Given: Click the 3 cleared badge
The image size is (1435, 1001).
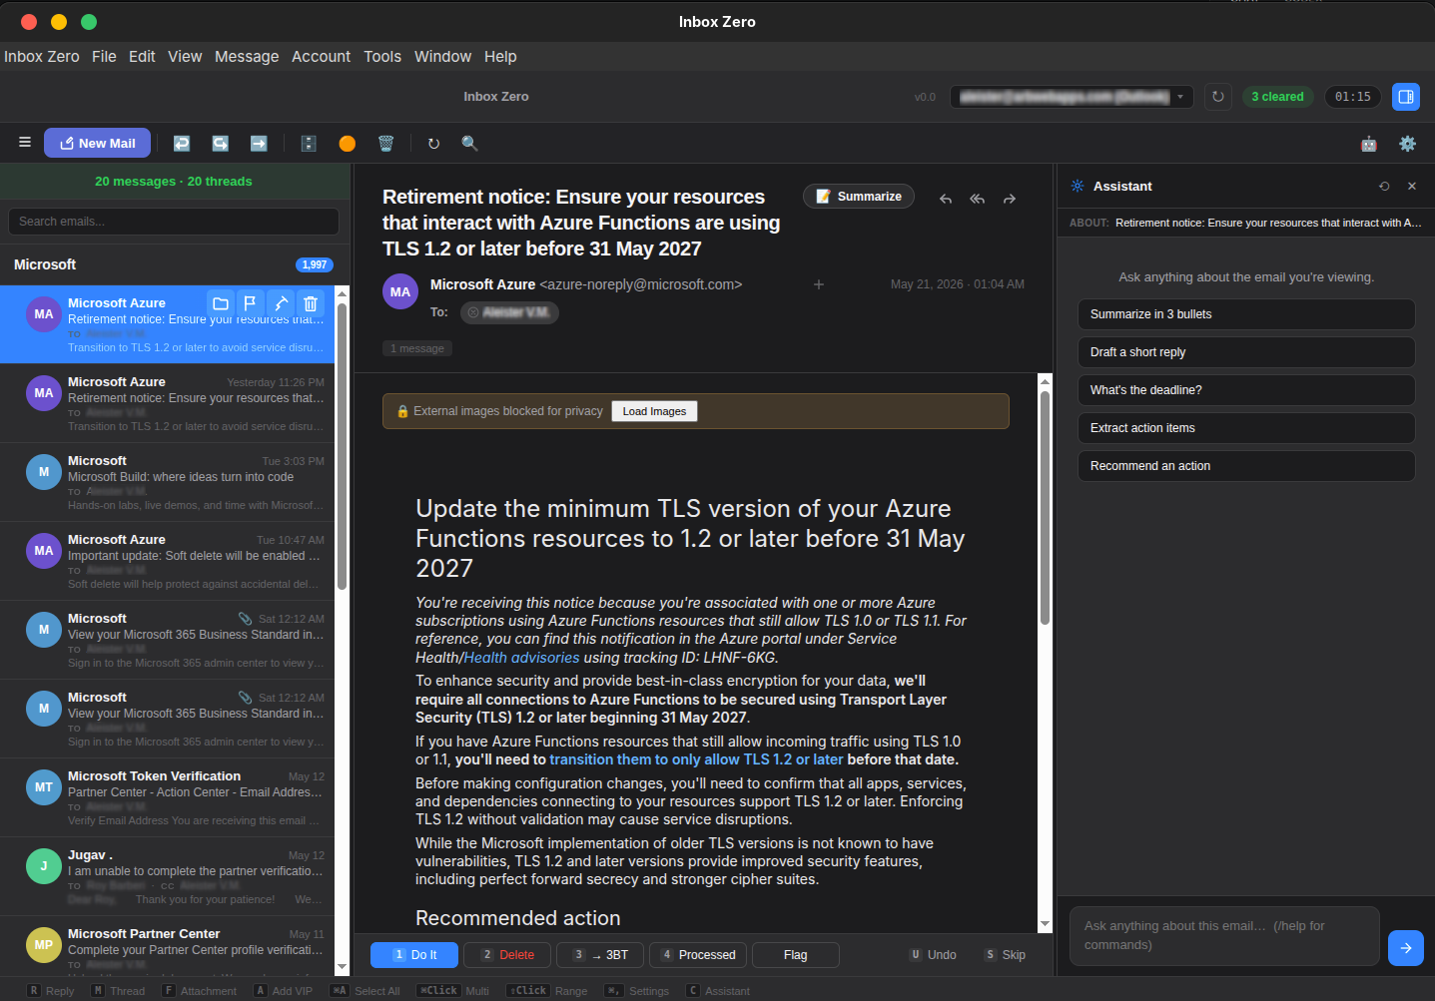Looking at the screenshot, I should click(x=1277, y=97).
